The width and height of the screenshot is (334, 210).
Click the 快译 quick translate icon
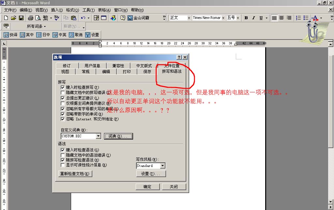tap(11, 35)
